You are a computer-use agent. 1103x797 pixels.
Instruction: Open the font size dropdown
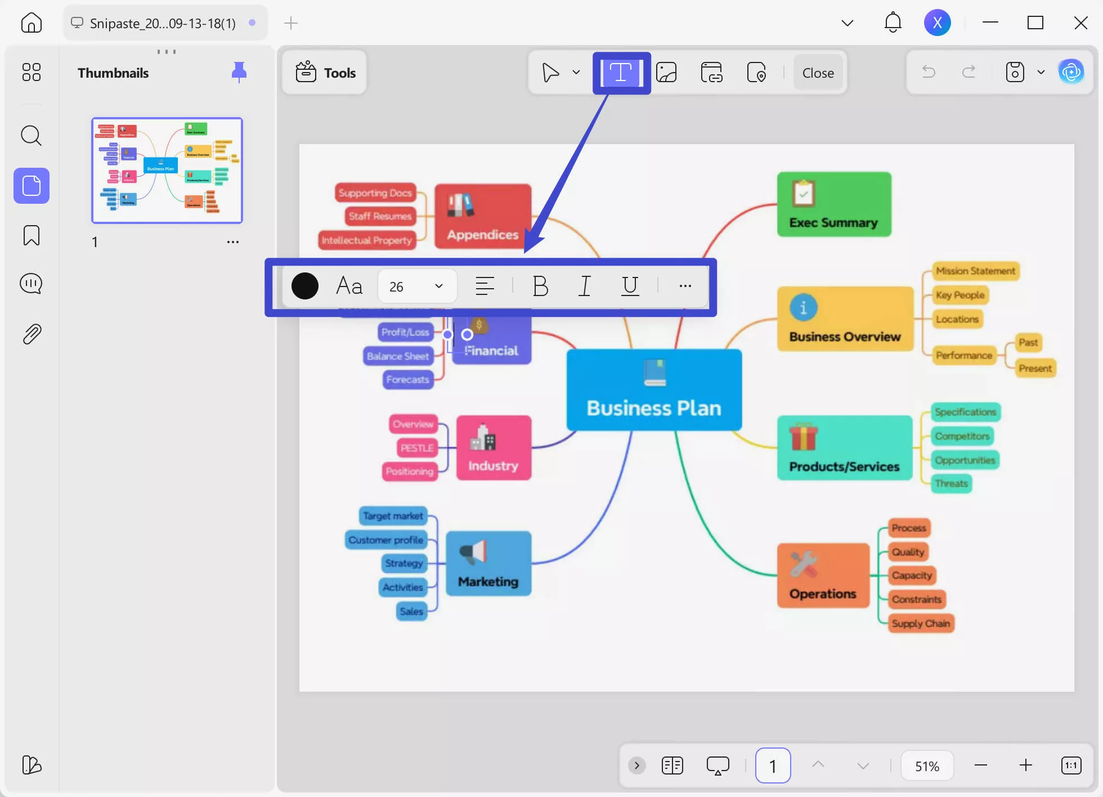tap(439, 286)
